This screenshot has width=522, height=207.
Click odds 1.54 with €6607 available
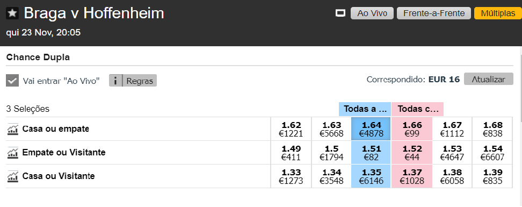(x=492, y=153)
